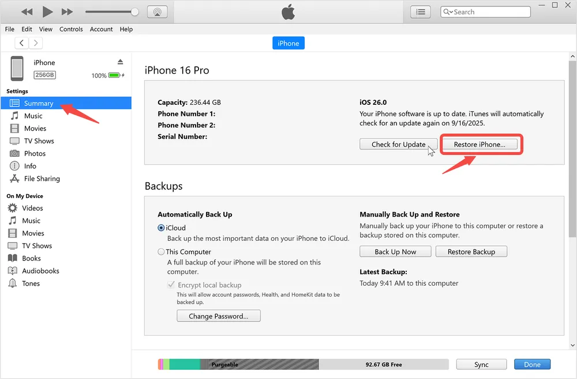The image size is (577, 379).
Task: Open the File menu
Action: tap(10, 29)
